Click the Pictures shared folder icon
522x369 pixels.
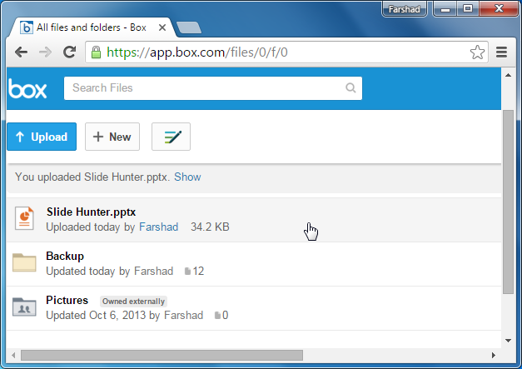[x=25, y=307]
